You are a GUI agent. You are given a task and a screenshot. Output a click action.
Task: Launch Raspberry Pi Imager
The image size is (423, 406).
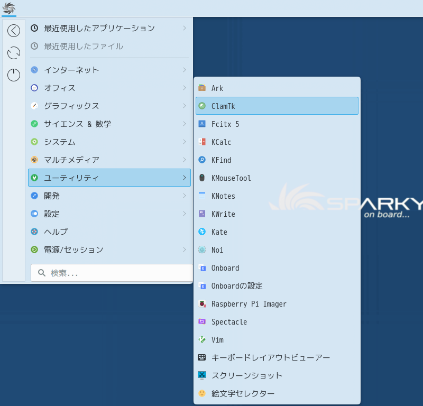[277, 304]
